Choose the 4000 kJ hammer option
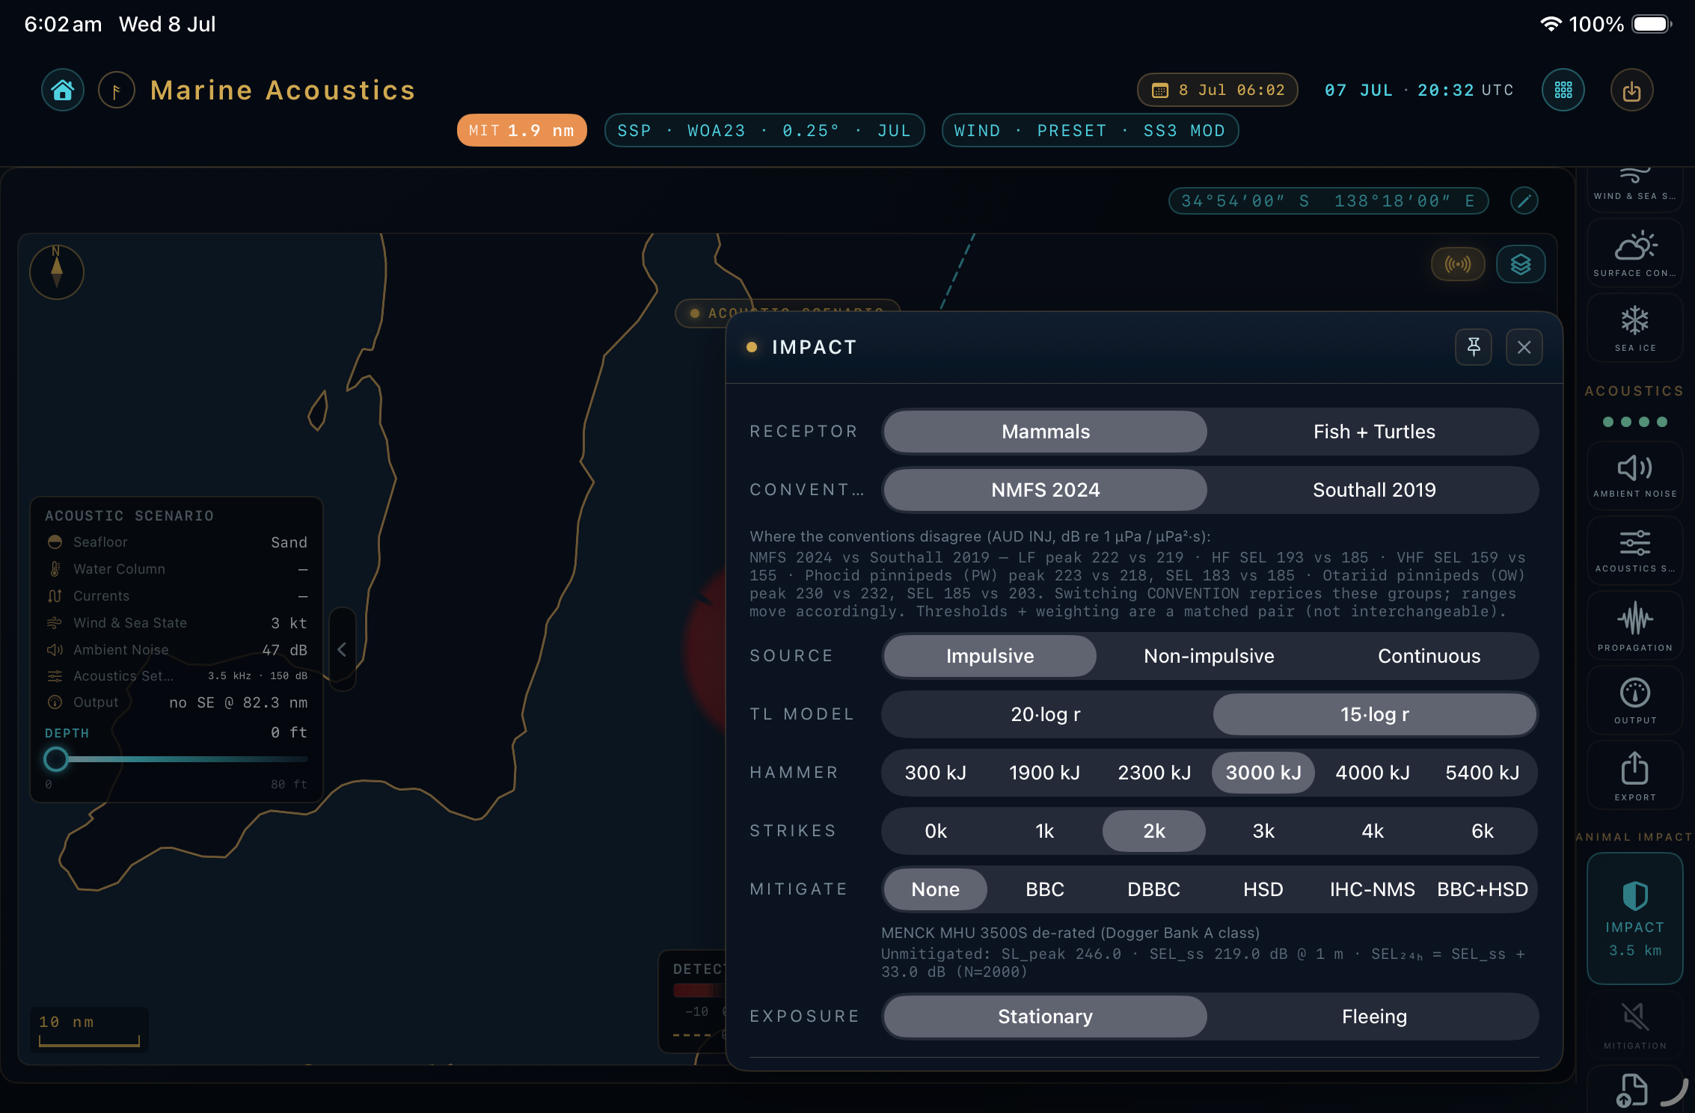 coord(1373,773)
